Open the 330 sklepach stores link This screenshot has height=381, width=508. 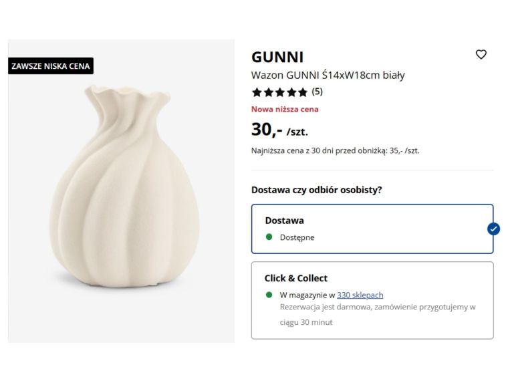point(360,295)
